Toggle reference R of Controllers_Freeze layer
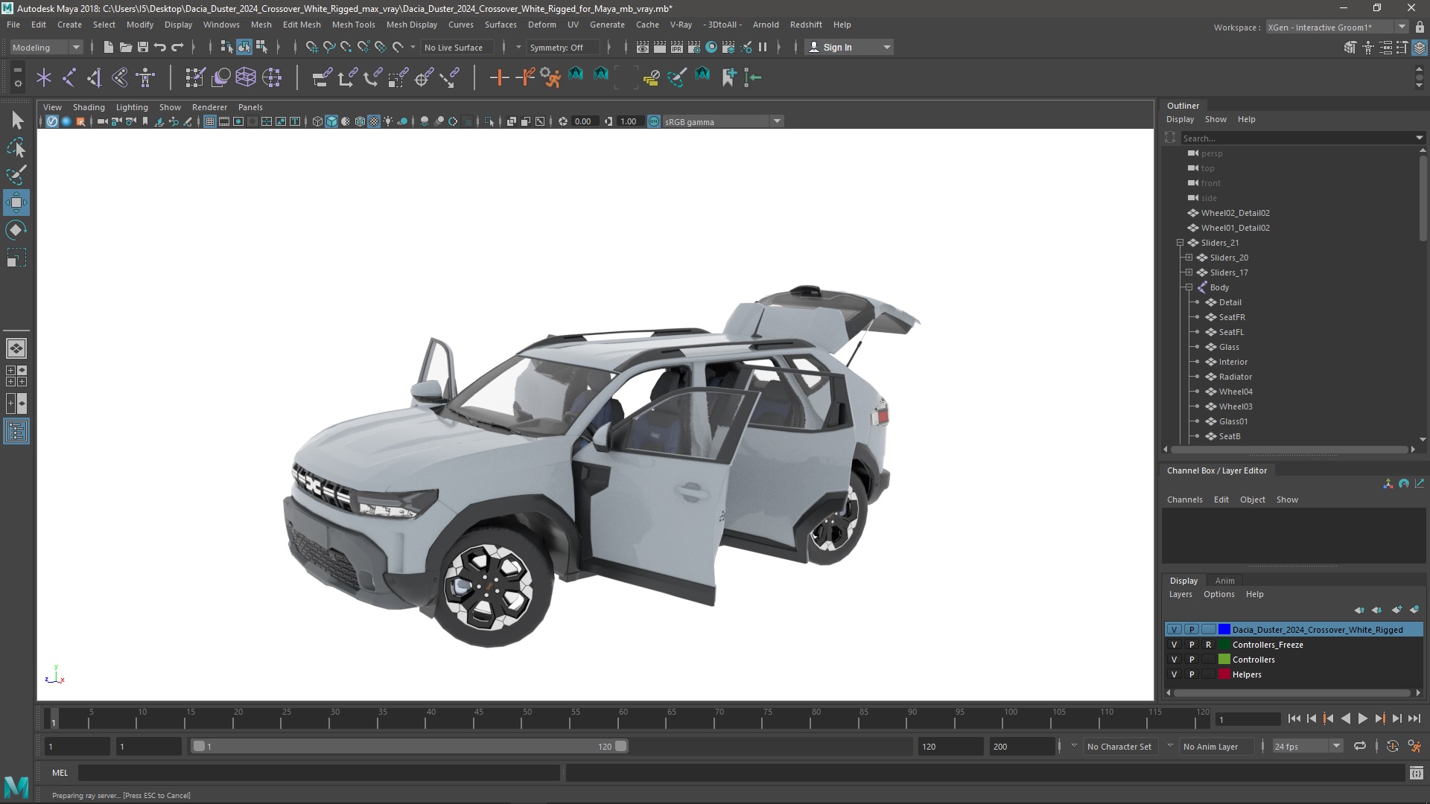This screenshot has height=804, width=1430. pyautogui.click(x=1209, y=645)
